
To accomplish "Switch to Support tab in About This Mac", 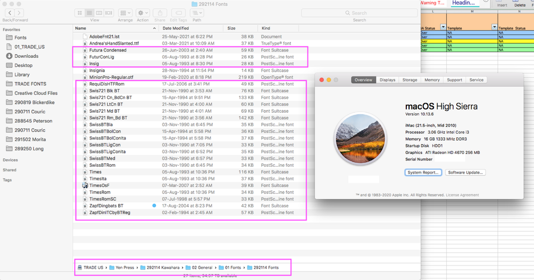I will (x=454, y=80).
